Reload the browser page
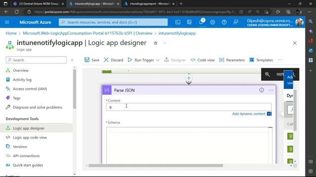The image size is (316, 177). pyautogui.click(x=17, y=12)
